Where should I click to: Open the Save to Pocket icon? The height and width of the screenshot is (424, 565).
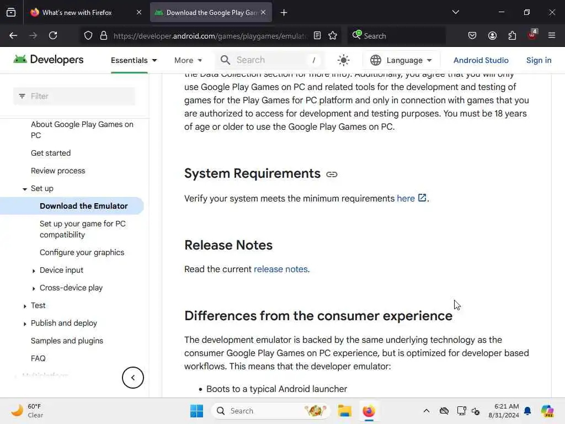pos(472,35)
